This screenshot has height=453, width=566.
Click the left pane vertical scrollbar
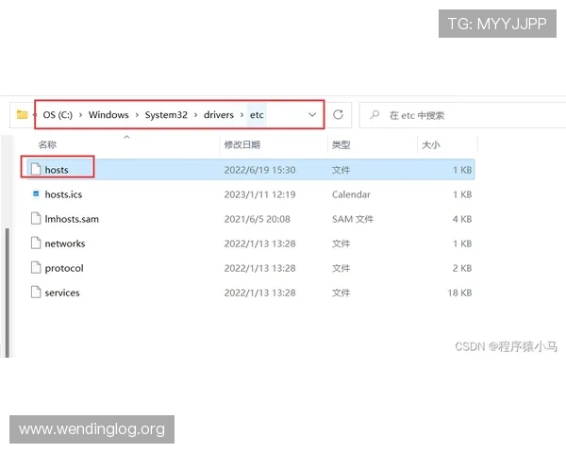(8, 293)
